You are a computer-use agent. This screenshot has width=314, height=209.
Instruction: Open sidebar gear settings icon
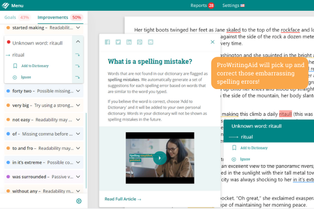pos(79,201)
